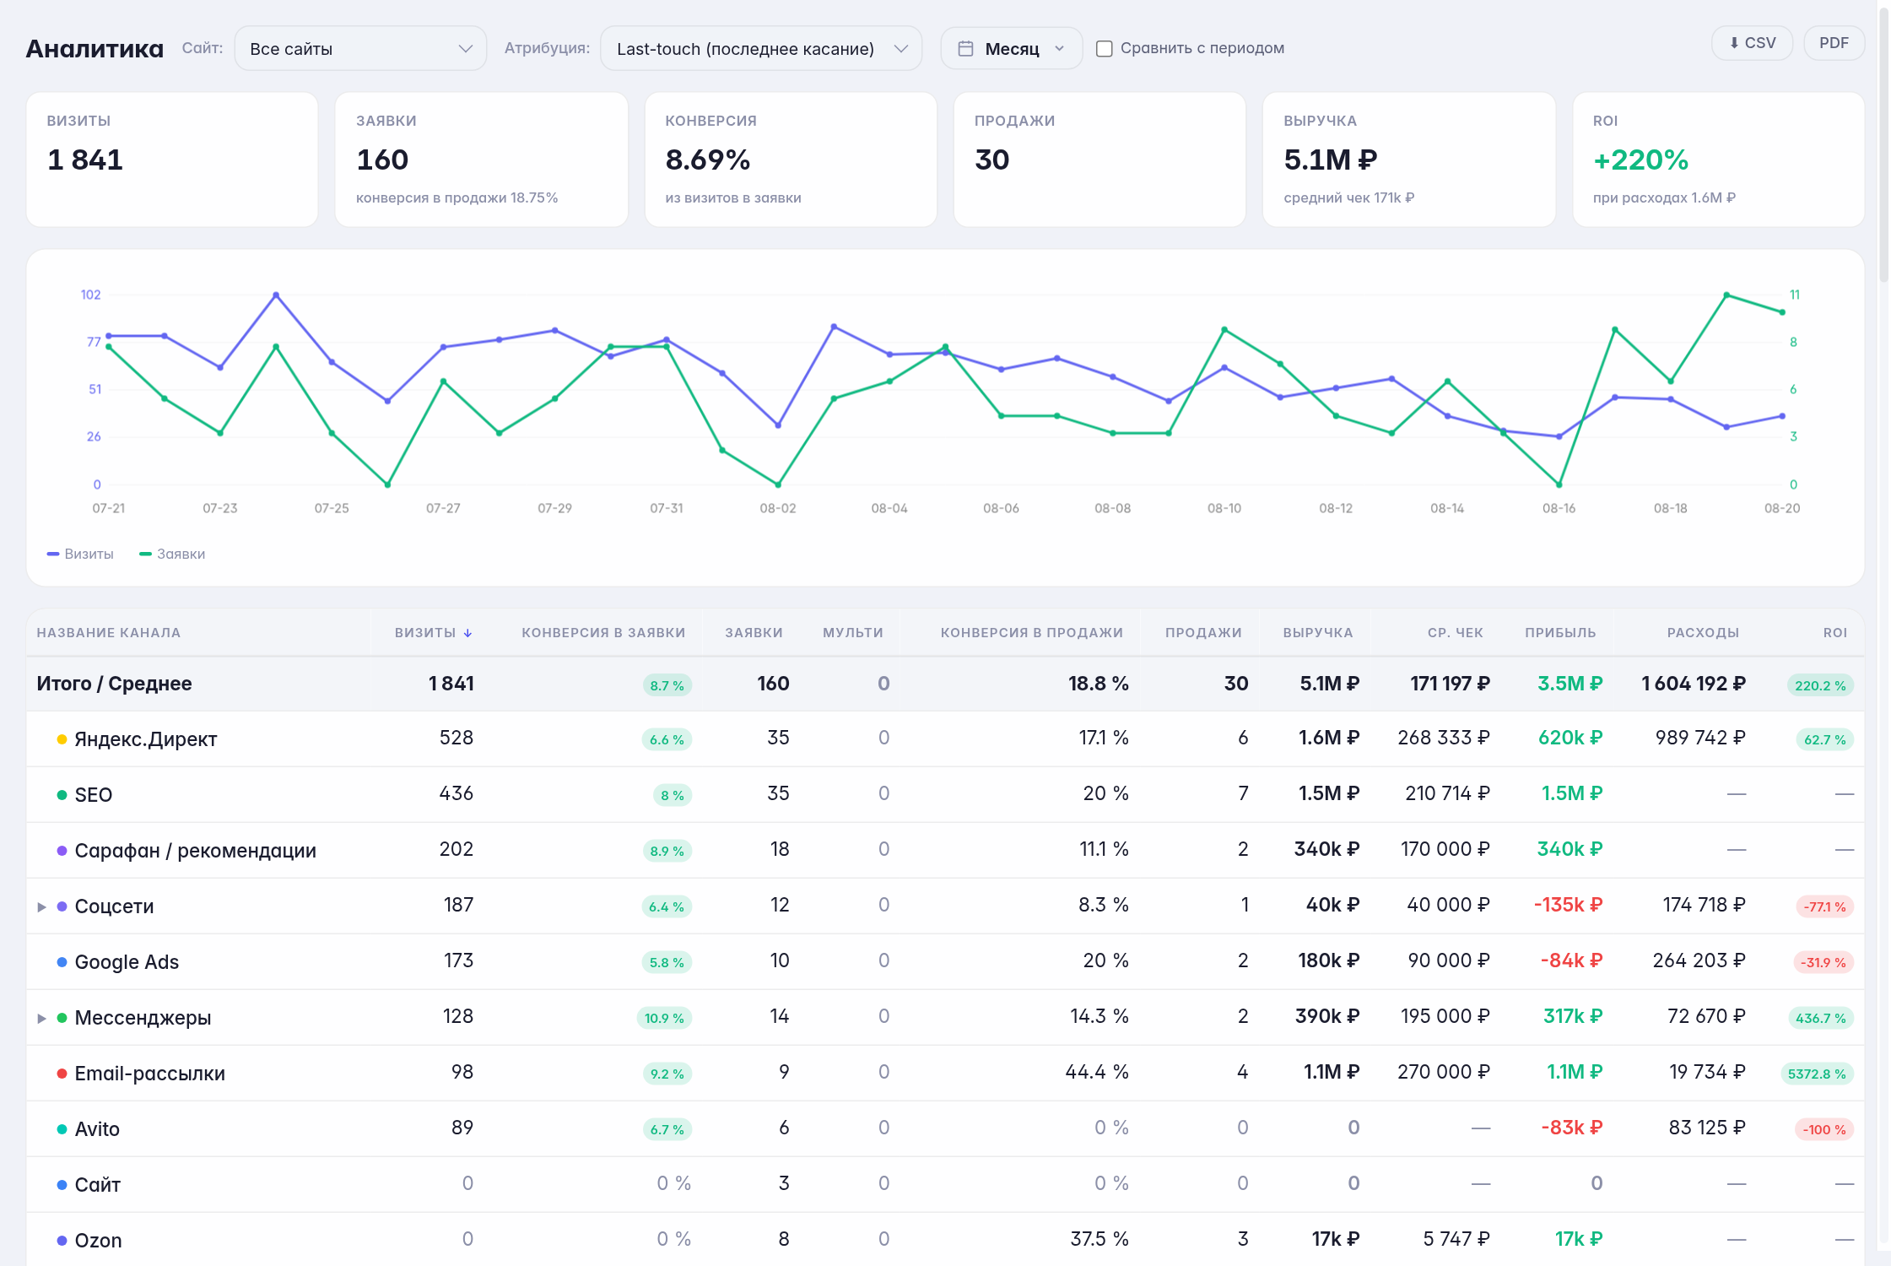
Task: Click the 989 742 ₽ expenses value
Action: [x=1700, y=738]
